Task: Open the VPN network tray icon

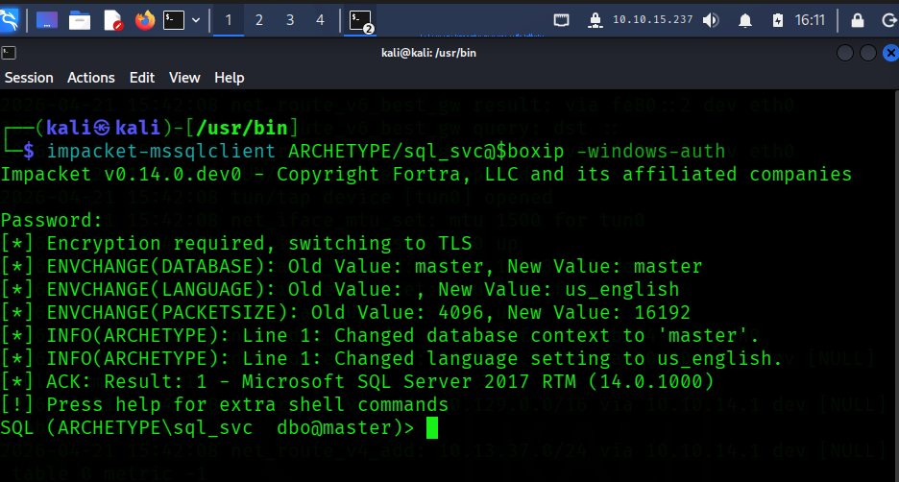Action: tap(595, 20)
